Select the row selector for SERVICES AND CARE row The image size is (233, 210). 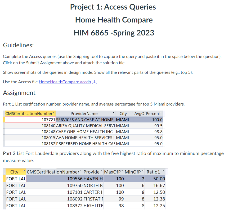[4, 120]
